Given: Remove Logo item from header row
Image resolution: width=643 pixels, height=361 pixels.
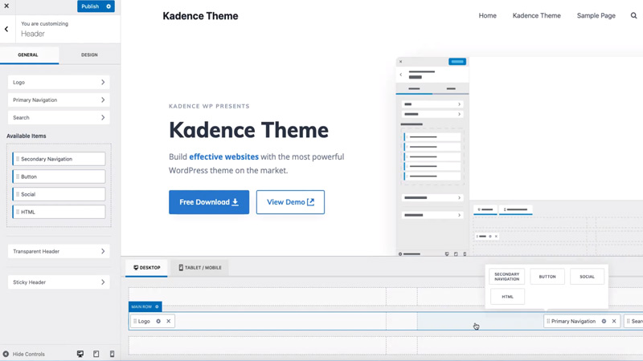Looking at the screenshot, I should point(169,322).
